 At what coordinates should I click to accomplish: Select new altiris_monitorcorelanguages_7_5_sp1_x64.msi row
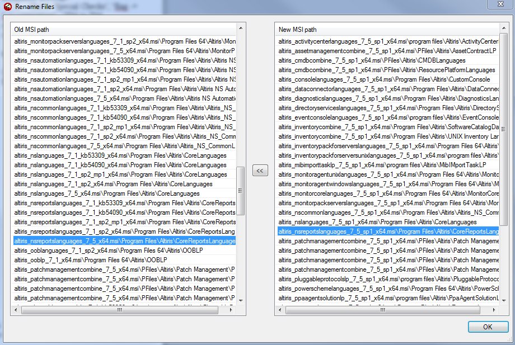388,193
